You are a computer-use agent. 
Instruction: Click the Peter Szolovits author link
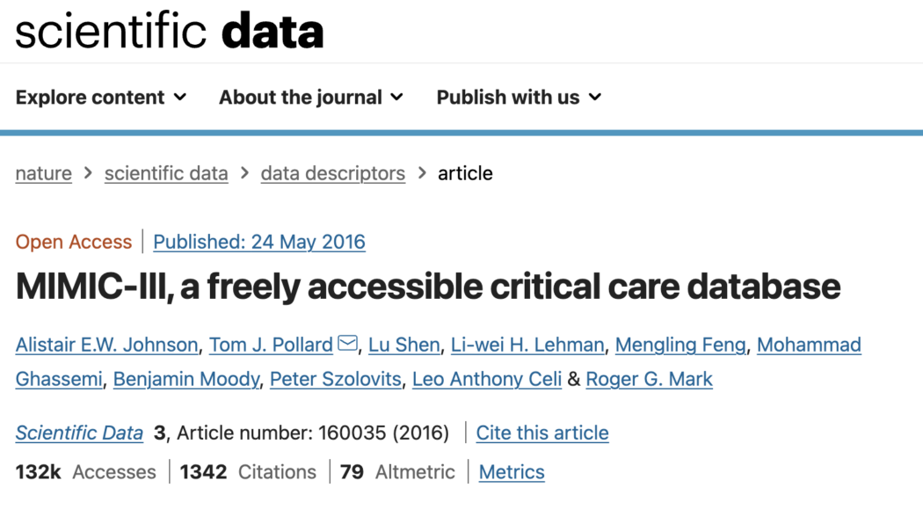tap(335, 379)
